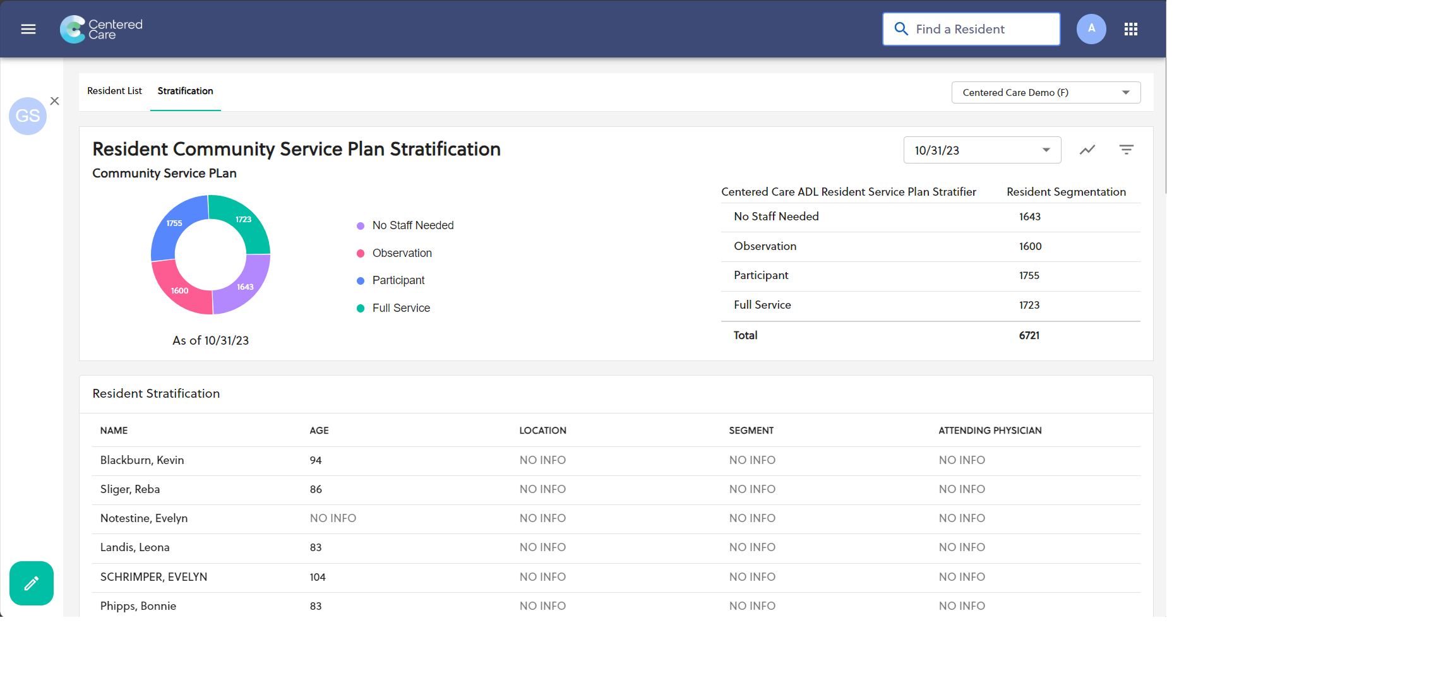Select the Observation table row
This screenshot has height=690, width=1448.
[931, 247]
